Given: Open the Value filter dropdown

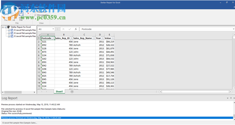Looking at the screenshot, I should coord(113,38).
